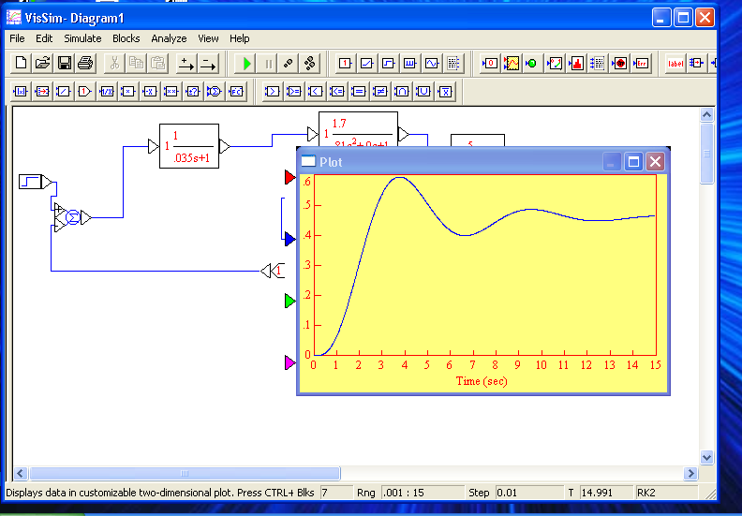Save the diagram using the floppy icon

[x=65, y=64]
